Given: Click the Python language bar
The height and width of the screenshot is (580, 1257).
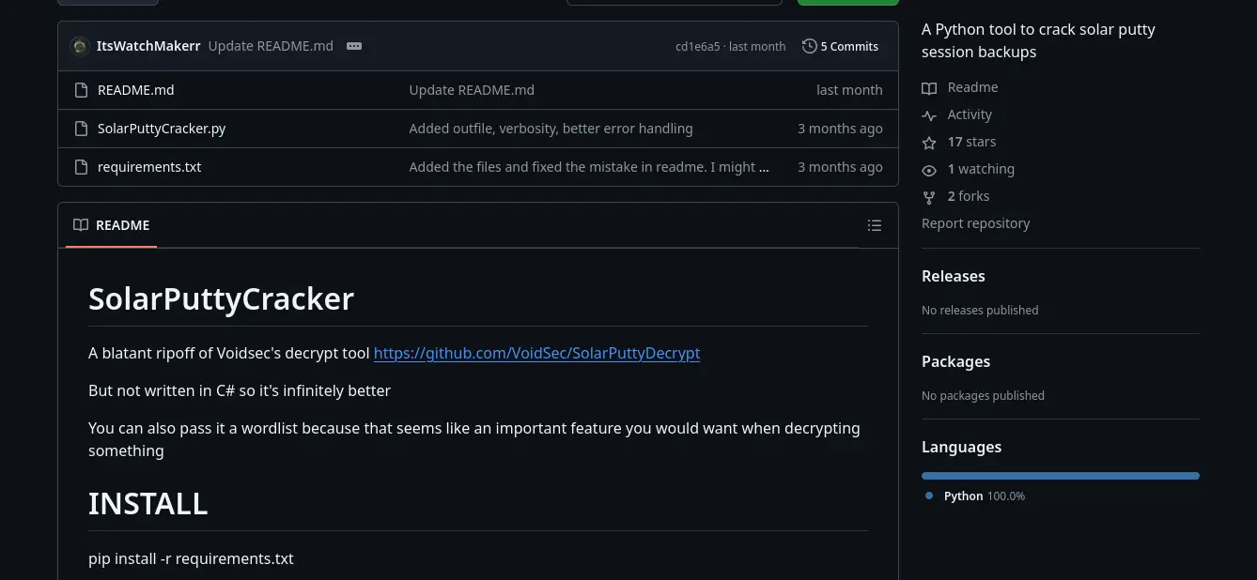Looking at the screenshot, I should pyautogui.click(x=1060, y=476).
